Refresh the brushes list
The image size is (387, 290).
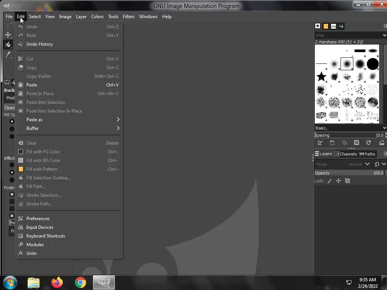(x=368, y=142)
